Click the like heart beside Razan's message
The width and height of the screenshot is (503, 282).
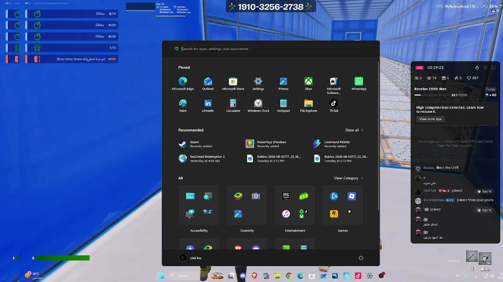pyautogui.click(x=418, y=168)
